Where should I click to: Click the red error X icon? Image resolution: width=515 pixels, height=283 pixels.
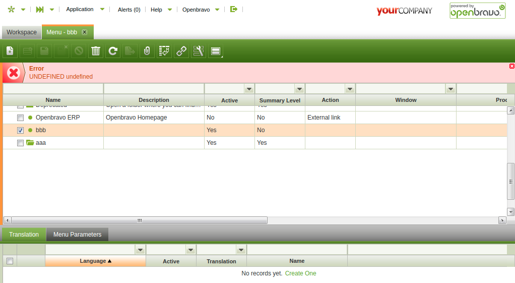coord(14,73)
